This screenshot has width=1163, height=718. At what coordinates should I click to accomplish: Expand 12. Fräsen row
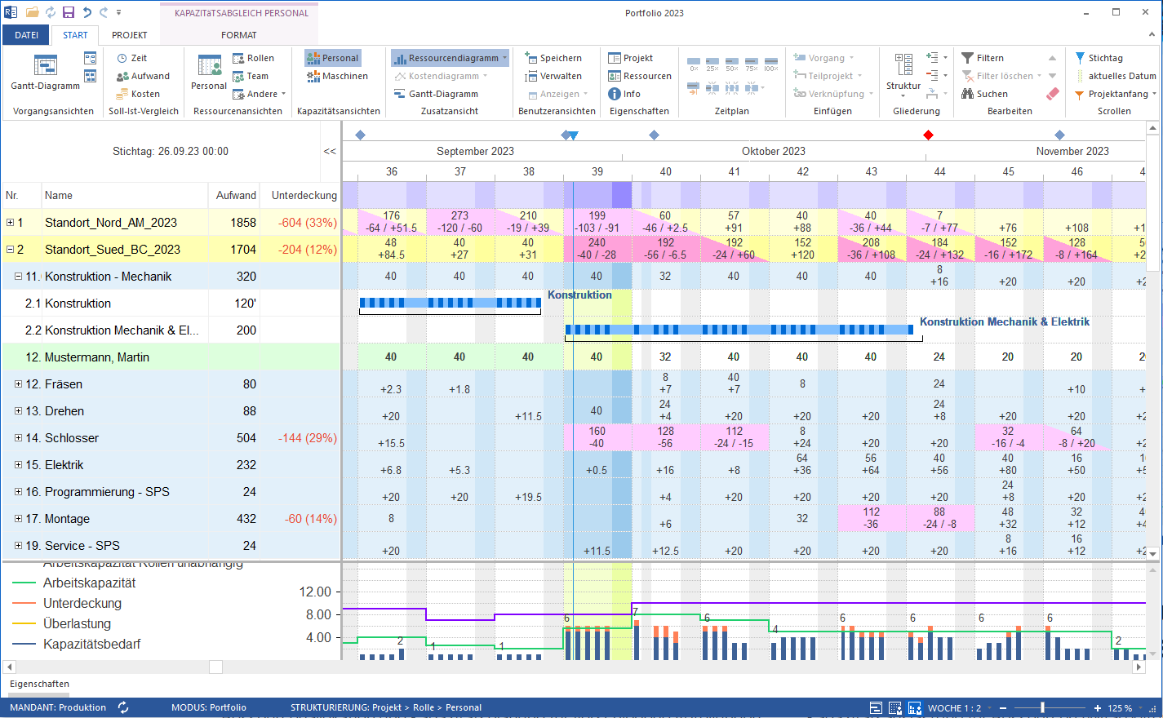pos(18,383)
